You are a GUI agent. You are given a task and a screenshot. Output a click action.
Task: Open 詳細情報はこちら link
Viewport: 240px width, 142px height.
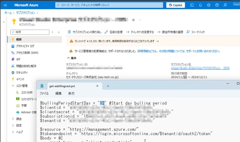pos(147,51)
